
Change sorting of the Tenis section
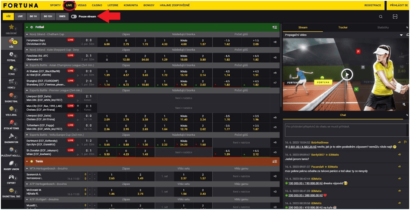click(274, 161)
